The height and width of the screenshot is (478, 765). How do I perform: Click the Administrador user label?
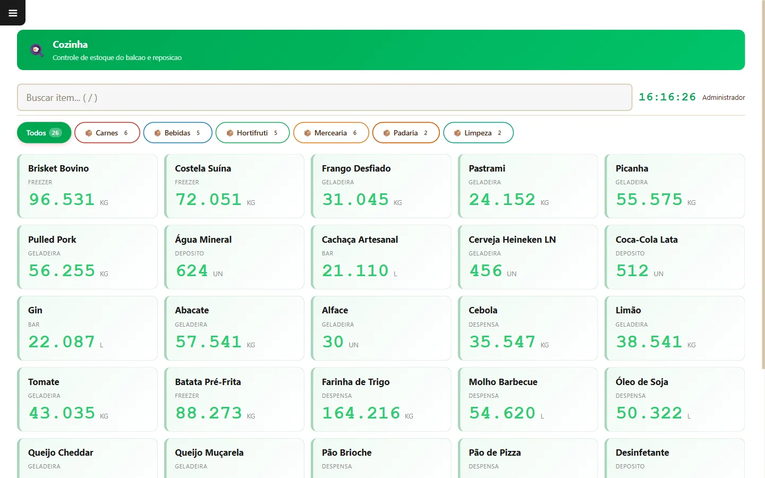[724, 98]
